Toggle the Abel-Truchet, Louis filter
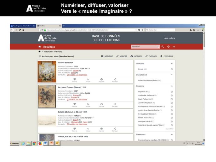This screenshot has width=216, height=162. pyautogui.click(x=172, y=103)
